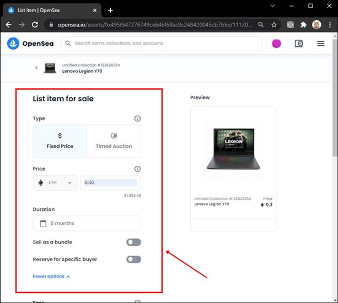This screenshot has width=338, height=303.
Task: Click the price amount input field
Action: click(110, 183)
